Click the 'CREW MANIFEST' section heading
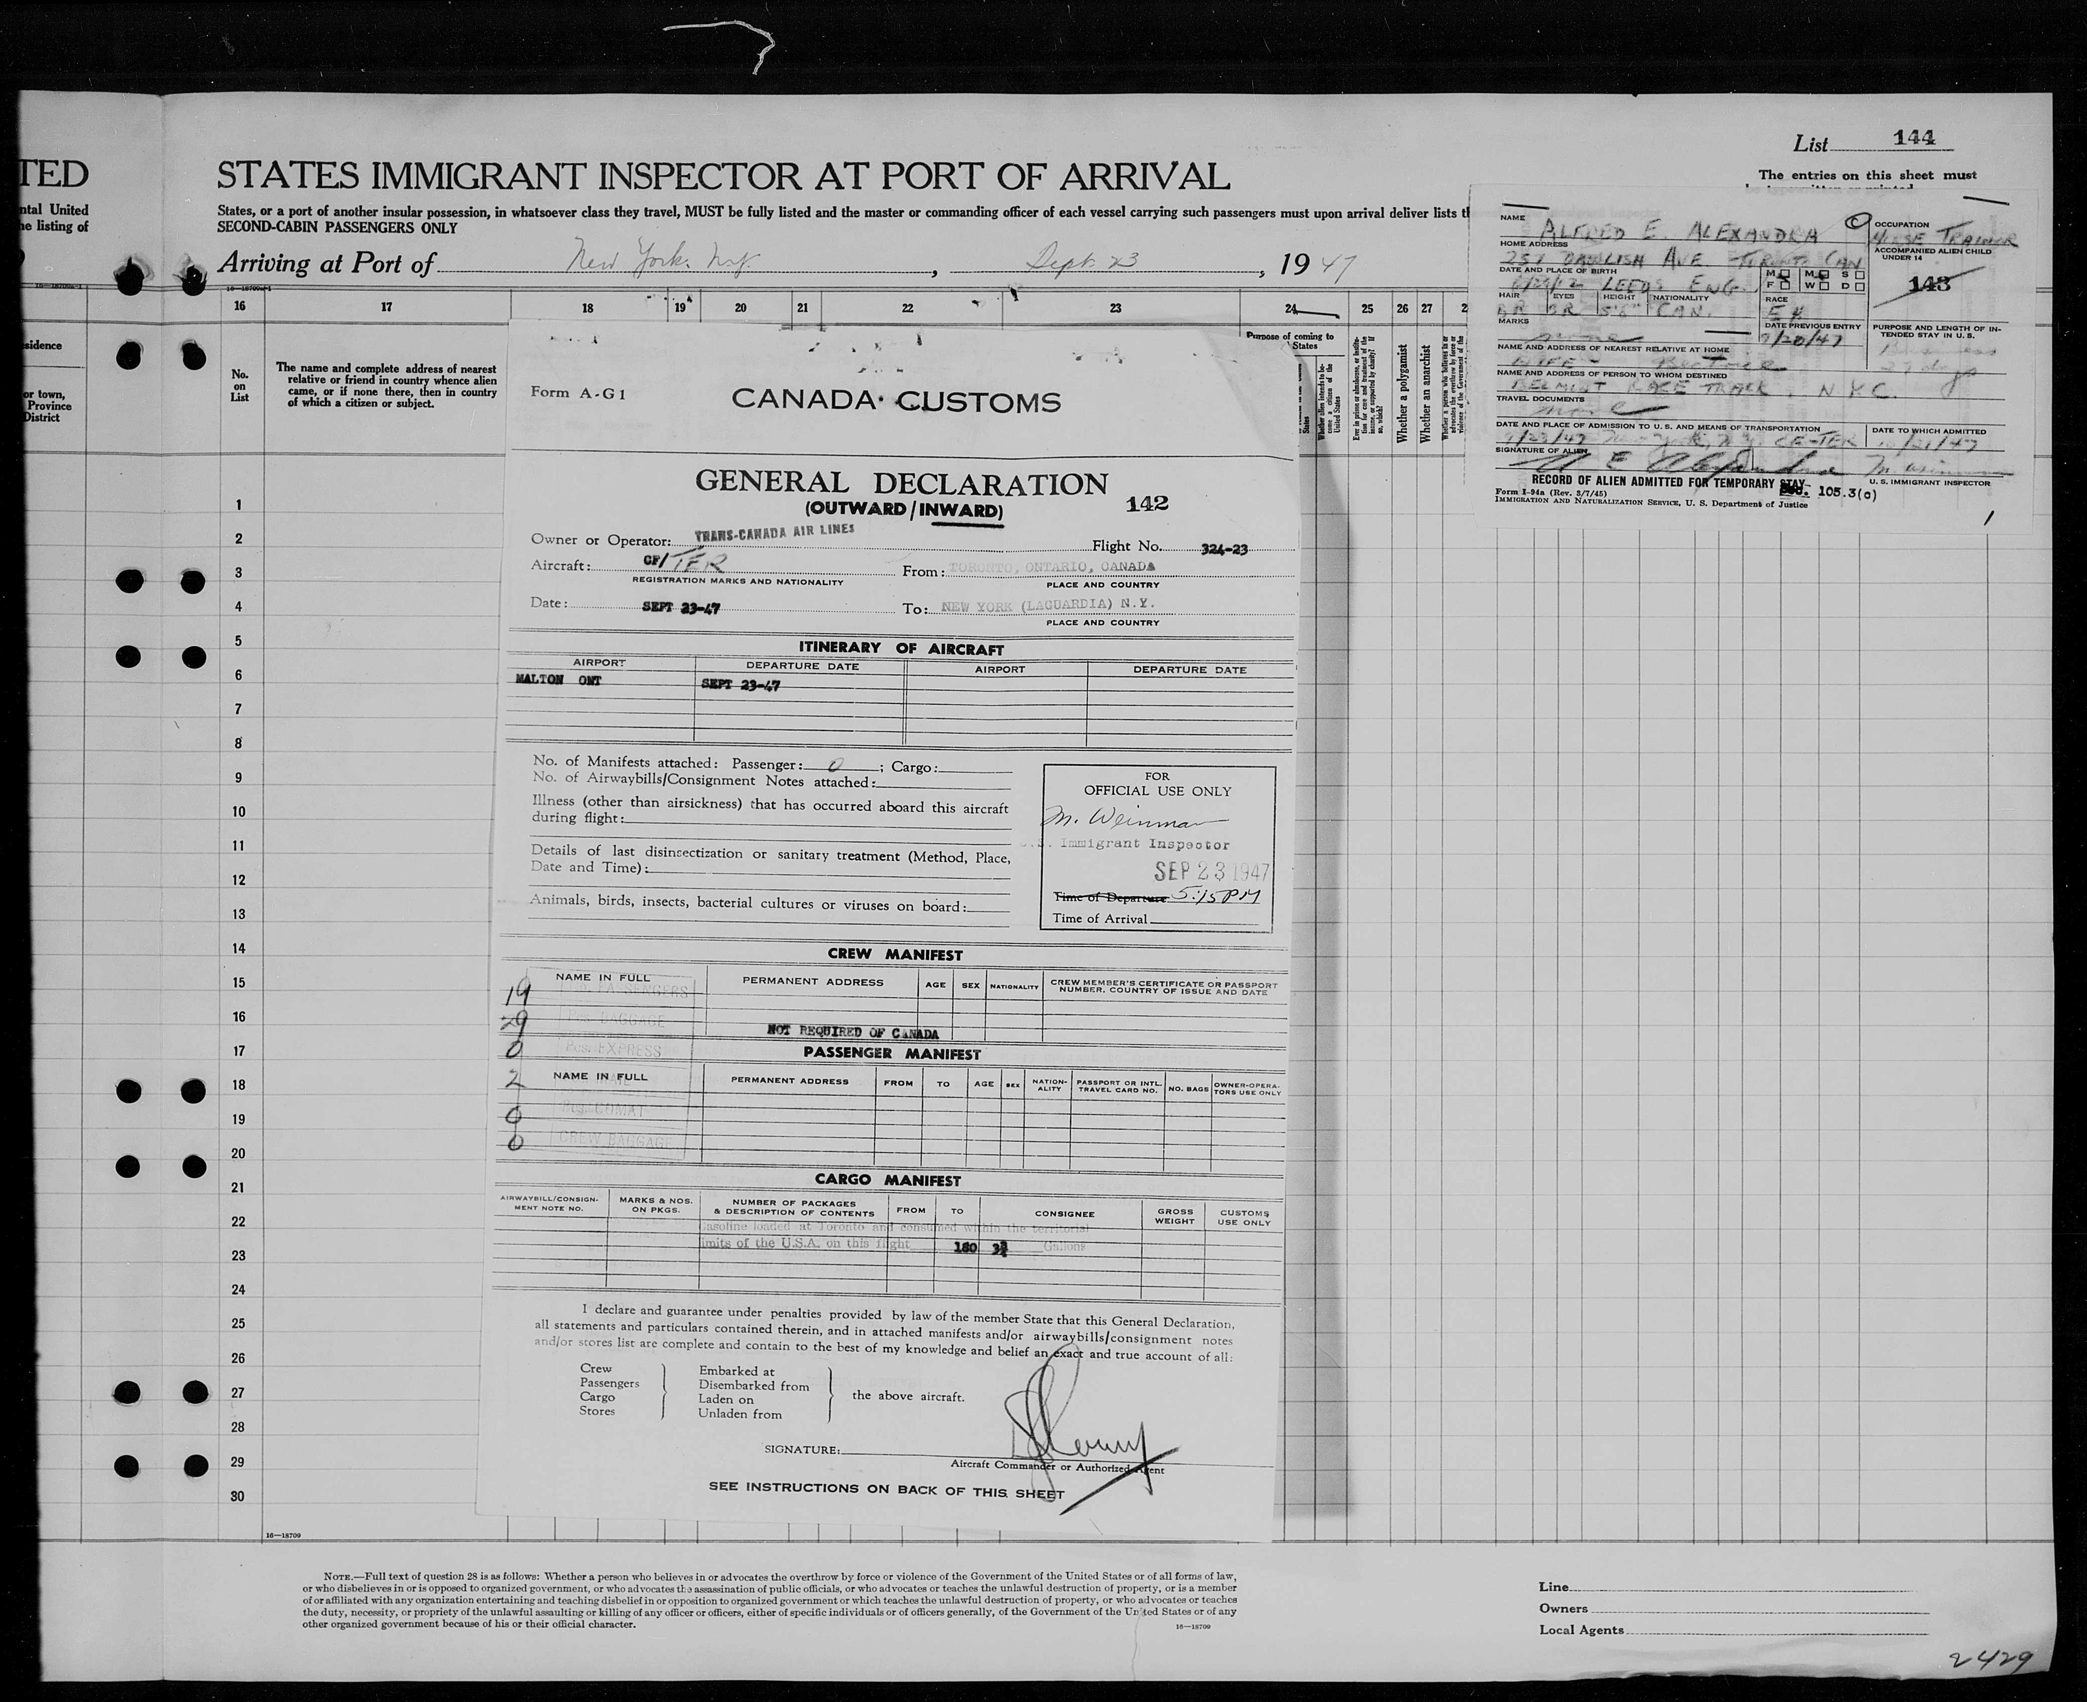 point(895,954)
